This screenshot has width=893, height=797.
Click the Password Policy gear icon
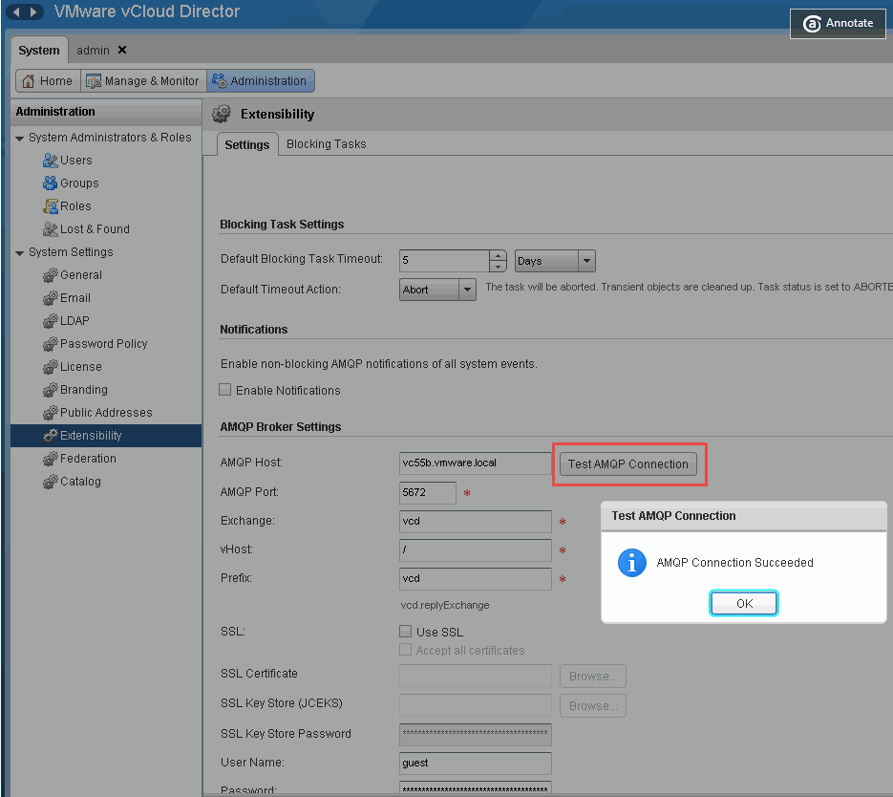51,344
